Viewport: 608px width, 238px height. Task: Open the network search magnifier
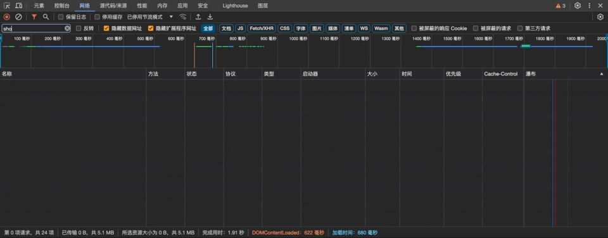(46, 17)
